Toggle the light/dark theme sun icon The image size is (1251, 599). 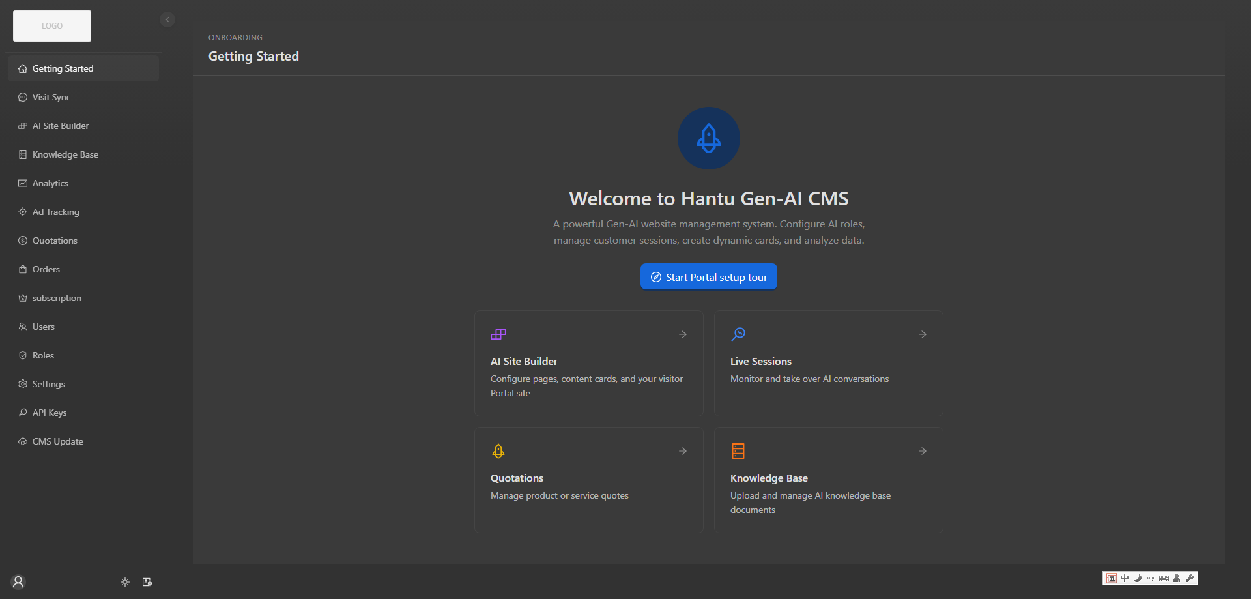click(x=125, y=582)
